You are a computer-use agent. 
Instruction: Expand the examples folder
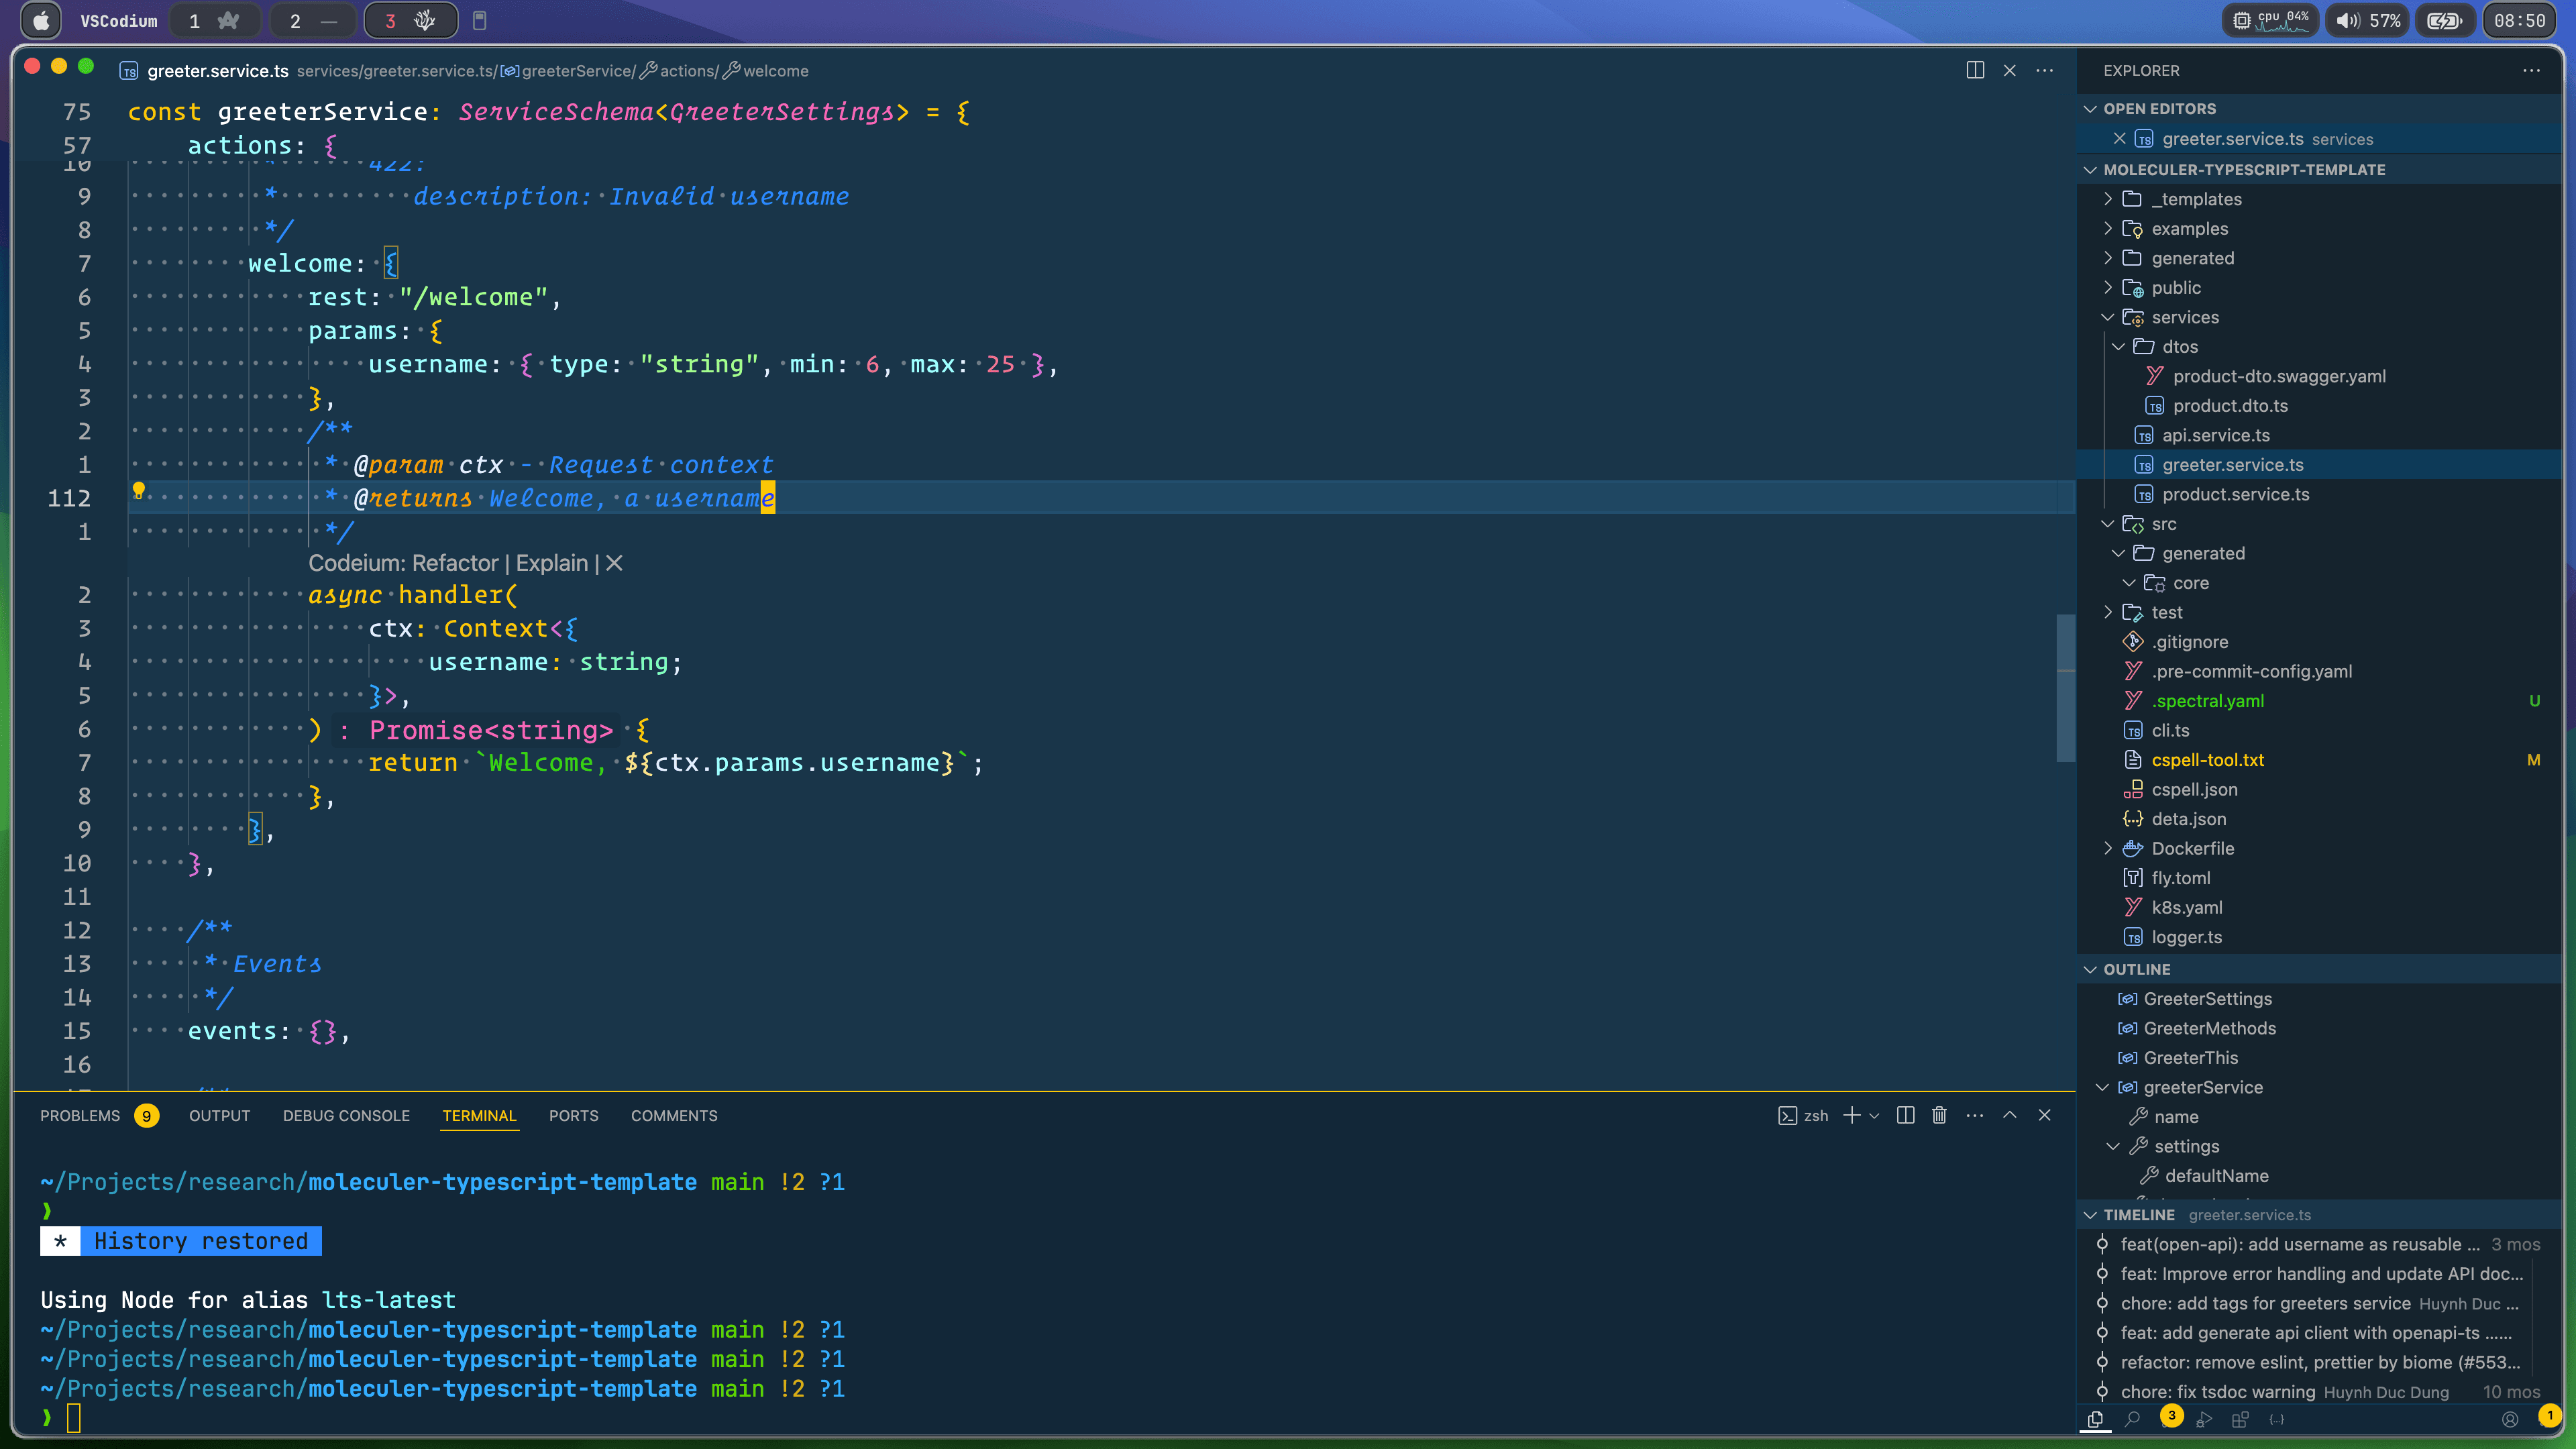click(x=2108, y=229)
